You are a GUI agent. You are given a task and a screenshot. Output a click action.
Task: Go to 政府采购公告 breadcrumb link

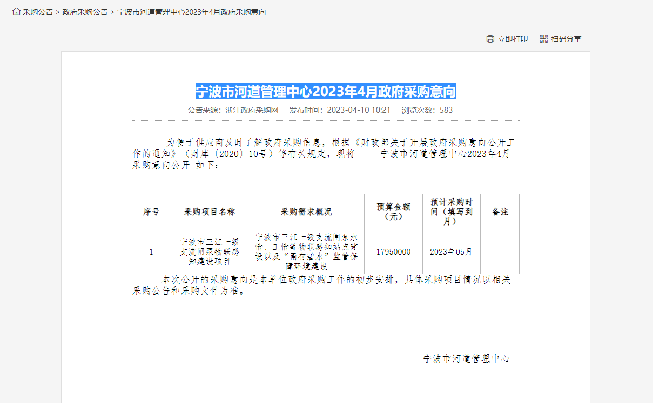click(85, 12)
